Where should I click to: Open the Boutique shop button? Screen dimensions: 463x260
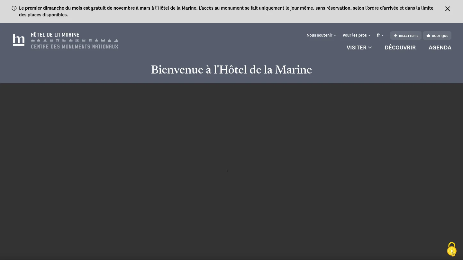pyautogui.click(x=437, y=36)
